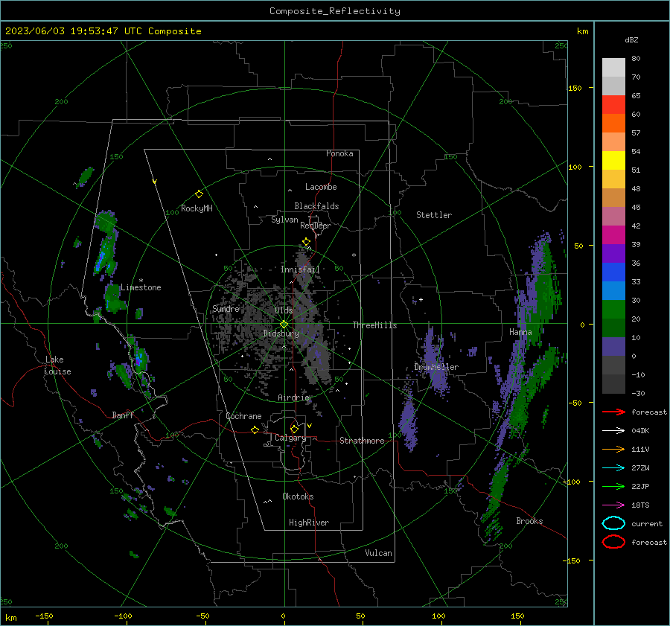The width and height of the screenshot is (670, 626).
Task: Click the Banff town label
Action: (x=123, y=415)
